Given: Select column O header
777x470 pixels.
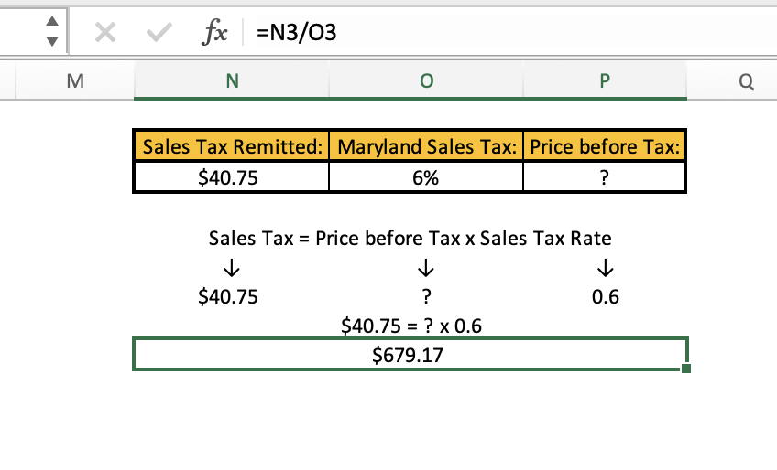Looking at the screenshot, I should click(424, 81).
